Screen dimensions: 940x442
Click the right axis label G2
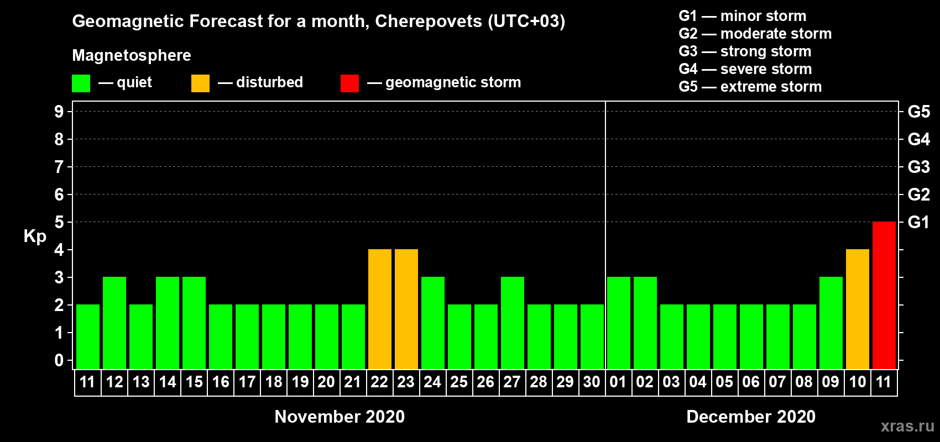[919, 194]
